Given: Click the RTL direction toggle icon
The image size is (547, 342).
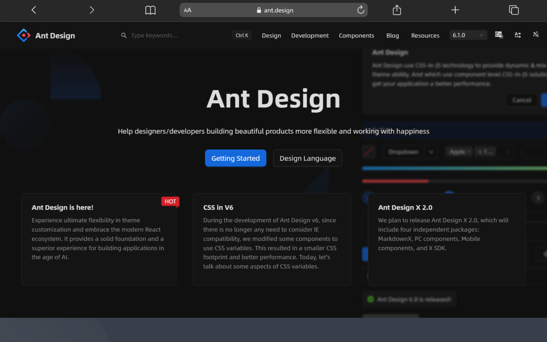Looking at the screenshot, I should [x=518, y=35].
